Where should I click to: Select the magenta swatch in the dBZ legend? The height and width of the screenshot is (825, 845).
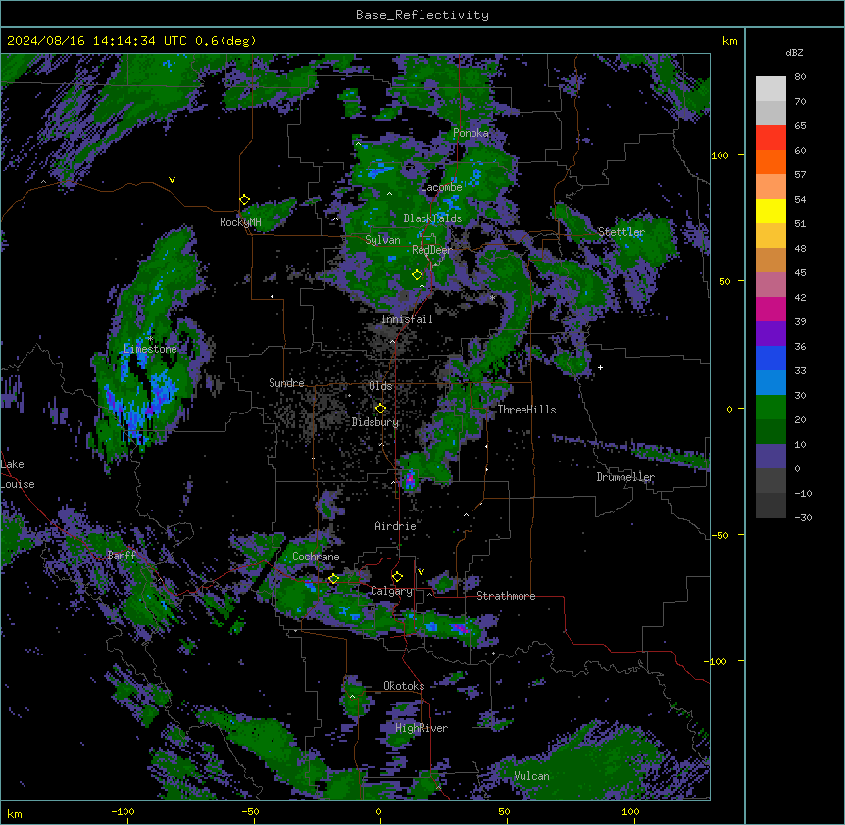[770, 309]
